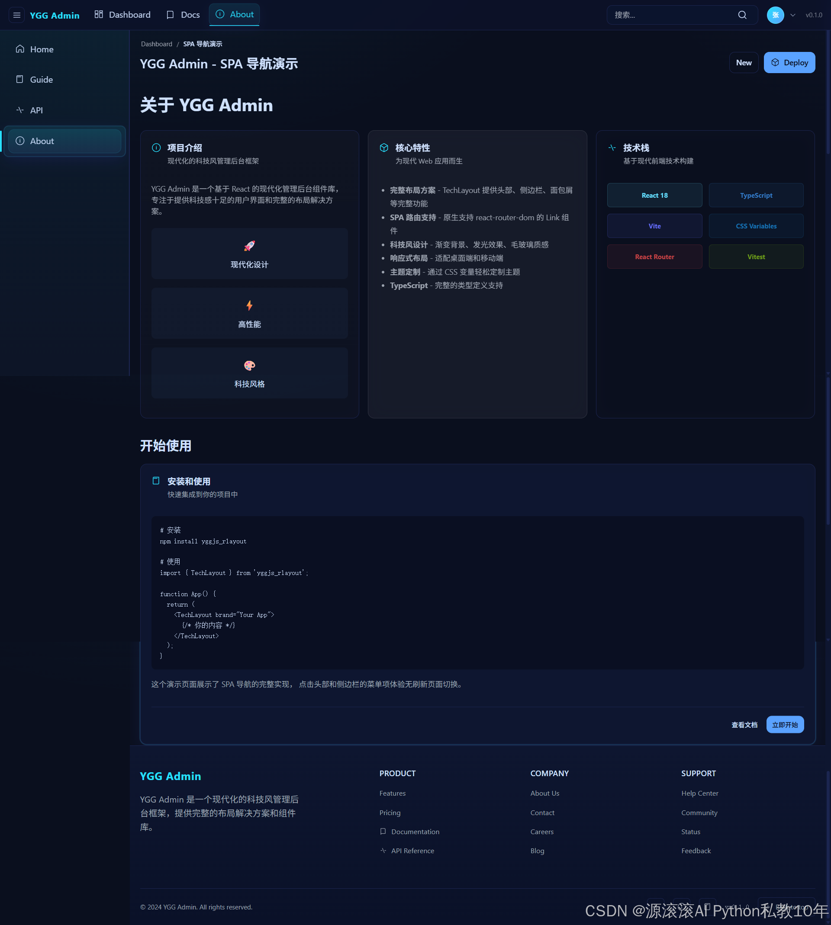Click the user avatar 张
Screen dimensions: 831x925
[x=775, y=15]
